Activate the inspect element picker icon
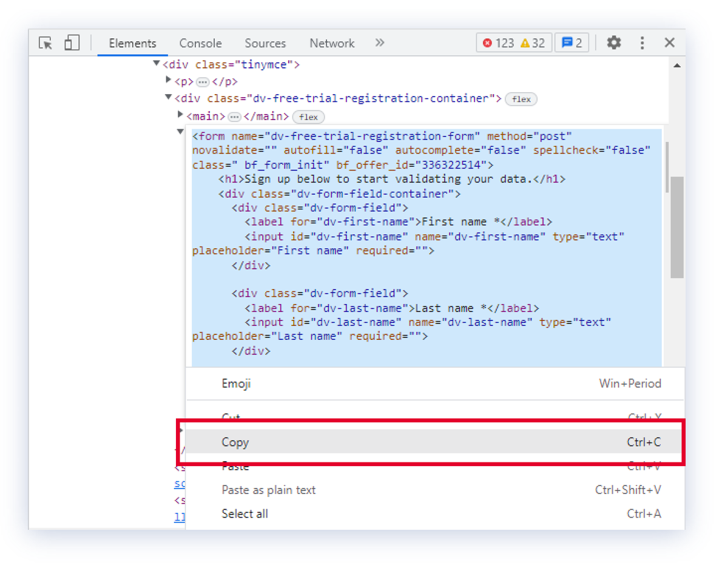Image resolution: width=722 pixels, height=565 pixels. pos(46,43)
